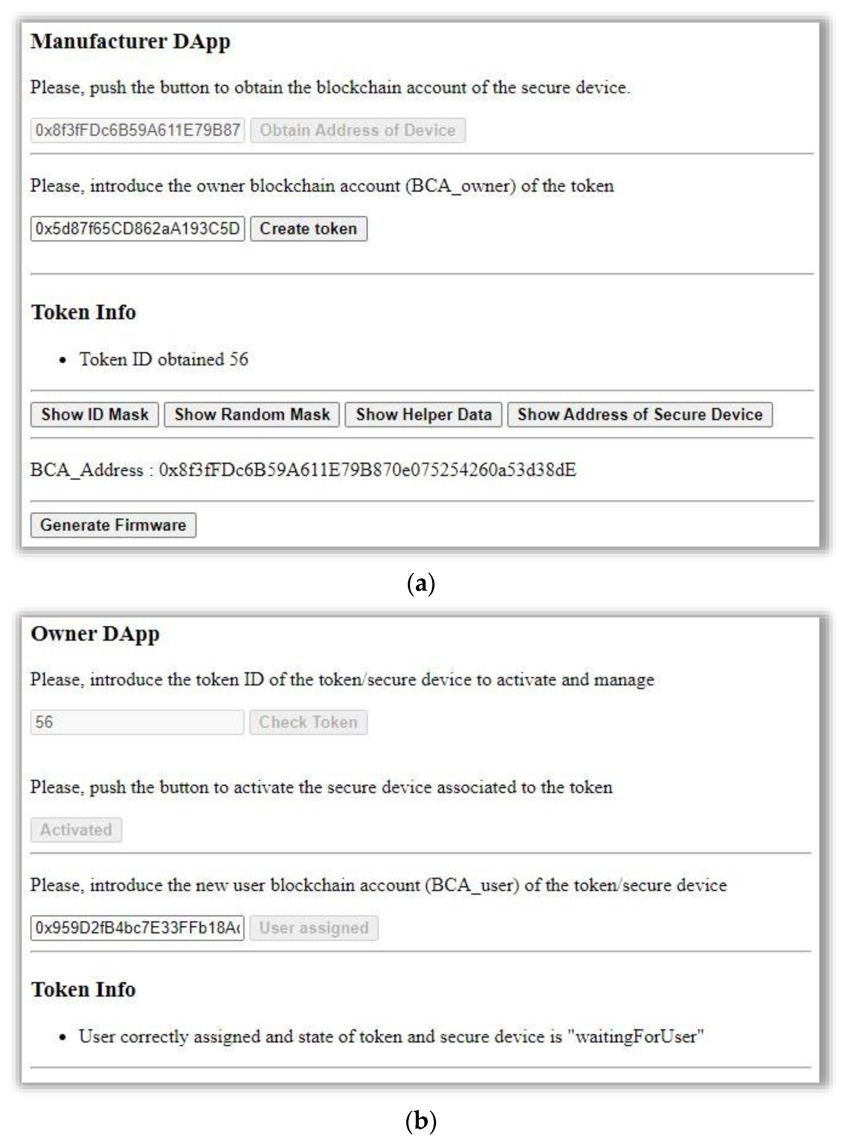Click the "waitingForUser" status message

(x=391, y=1037)
